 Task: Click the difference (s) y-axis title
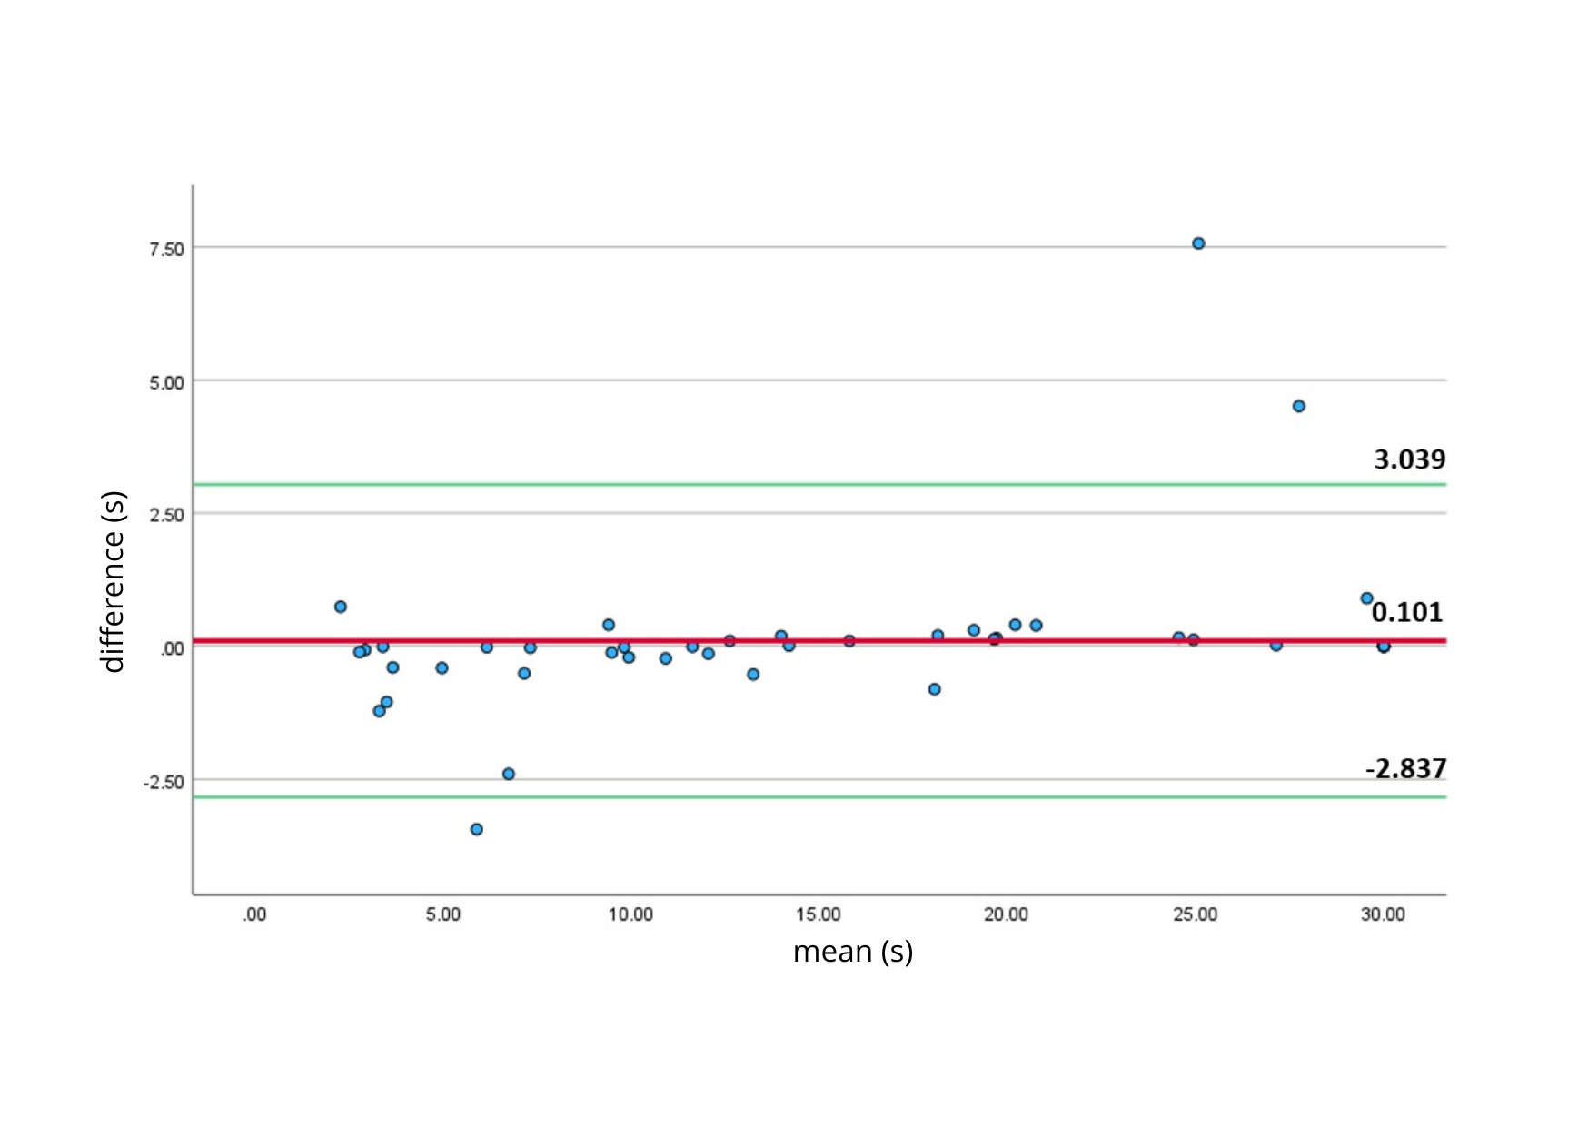pyautogui.click(x=114, y=578)
